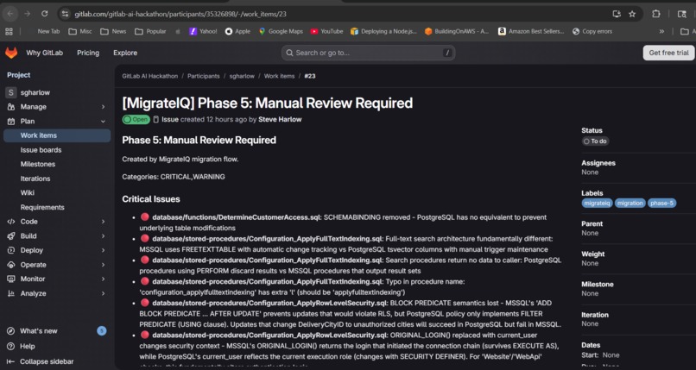
Task: Open Amazon Best Sellers bookmark
Action: [531, 31]
